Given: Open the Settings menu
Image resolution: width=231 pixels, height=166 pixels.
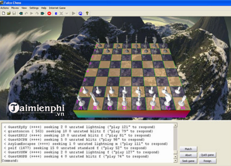Looking at the screenshot, I should pyautogui.click(x=34, y=8).
